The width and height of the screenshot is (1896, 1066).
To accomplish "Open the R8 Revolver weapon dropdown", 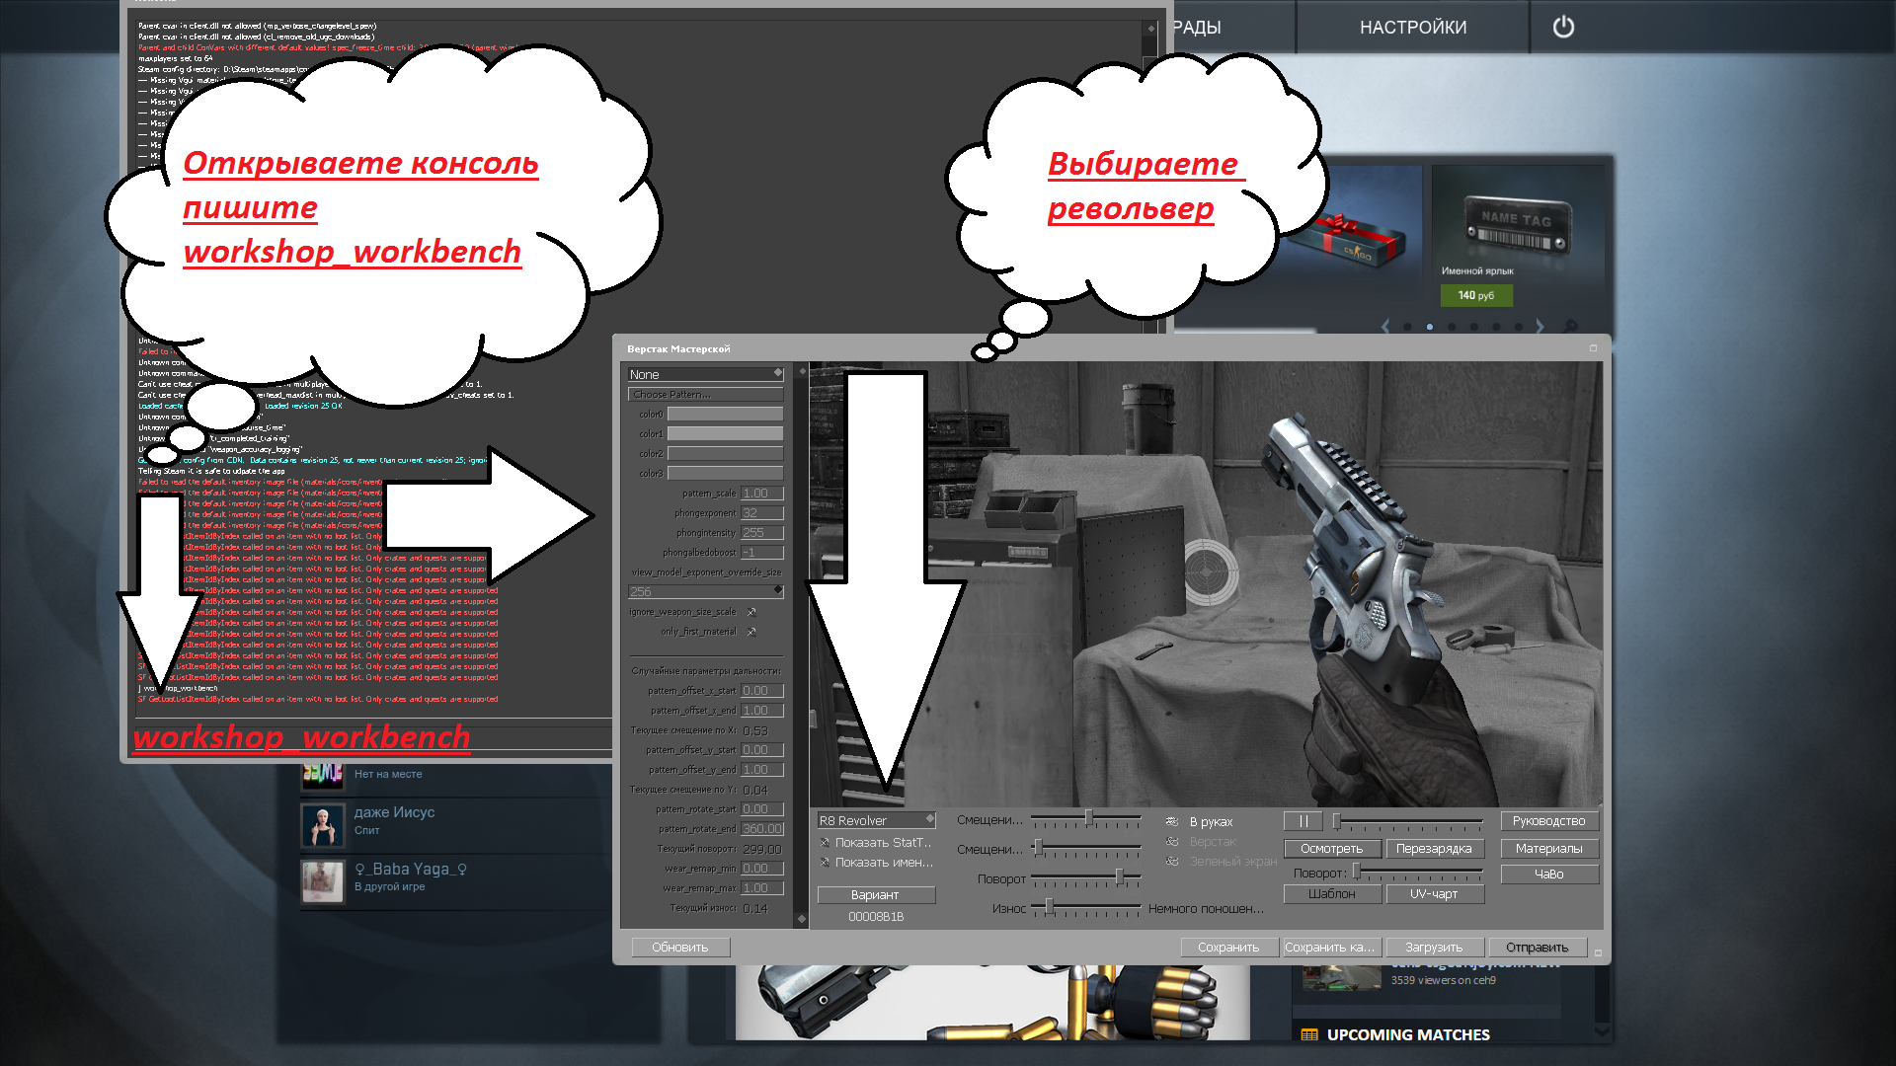I will (876, 820).
